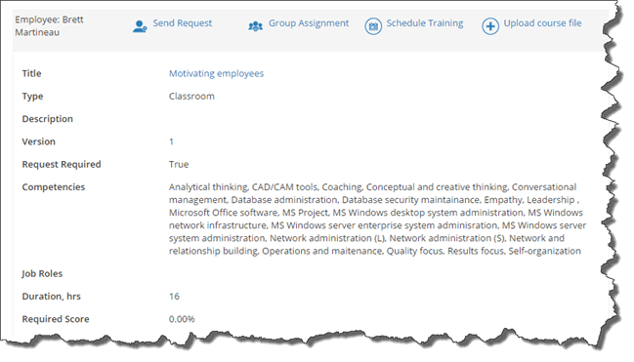Click the Group Assignment people icon
Image resolution: width=634 pixels, height=362 pixels.
coord(256,26)
